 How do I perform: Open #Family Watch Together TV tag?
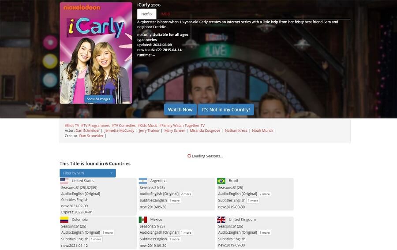click(182, 126)
